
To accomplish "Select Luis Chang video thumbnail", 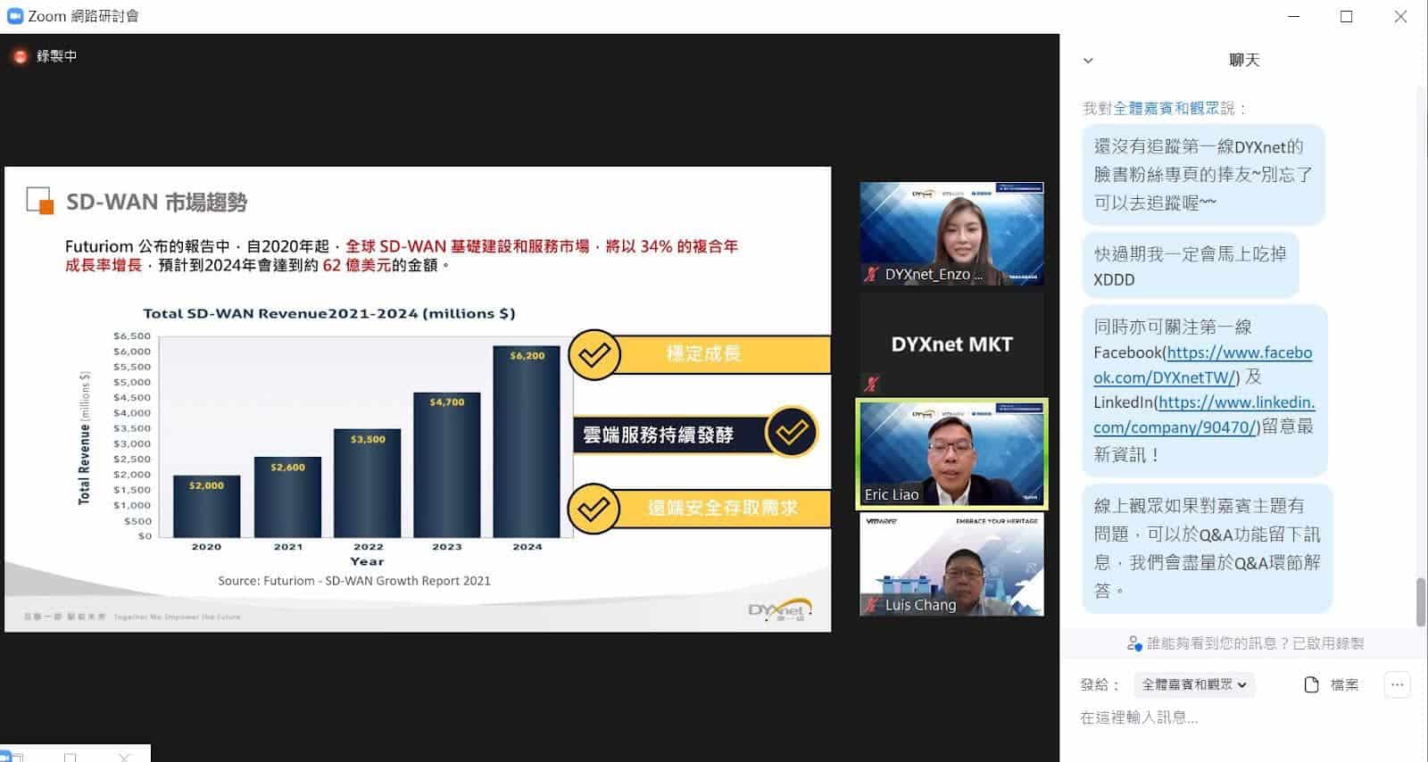I will point(951,564).
